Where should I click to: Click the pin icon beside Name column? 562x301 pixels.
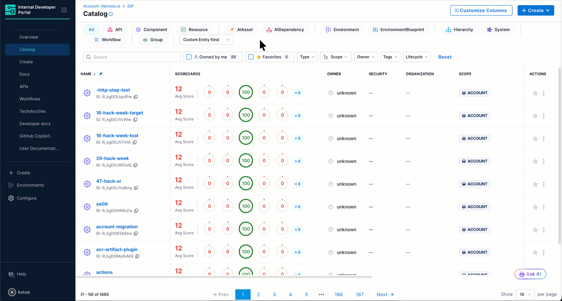(101, 74)
